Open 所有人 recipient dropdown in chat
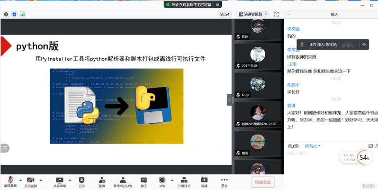Image resolution: width=378 pixels, height=190 pixels. point(313,146)
